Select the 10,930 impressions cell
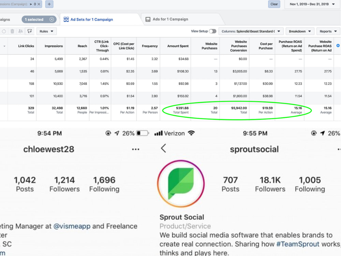The width and height of the screenshot is (341, 256). click(x=58, y=84)
